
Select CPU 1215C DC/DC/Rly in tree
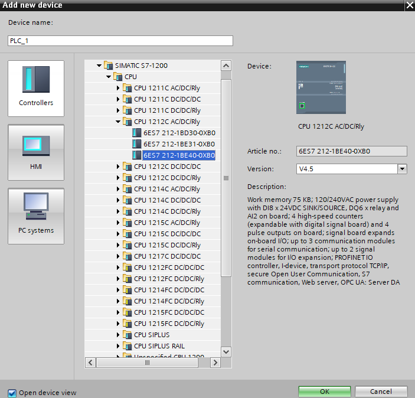167,245
